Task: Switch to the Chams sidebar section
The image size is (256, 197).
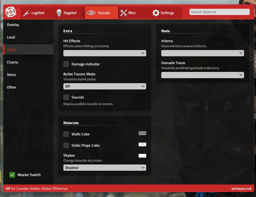Action: (x=13, y=62)
